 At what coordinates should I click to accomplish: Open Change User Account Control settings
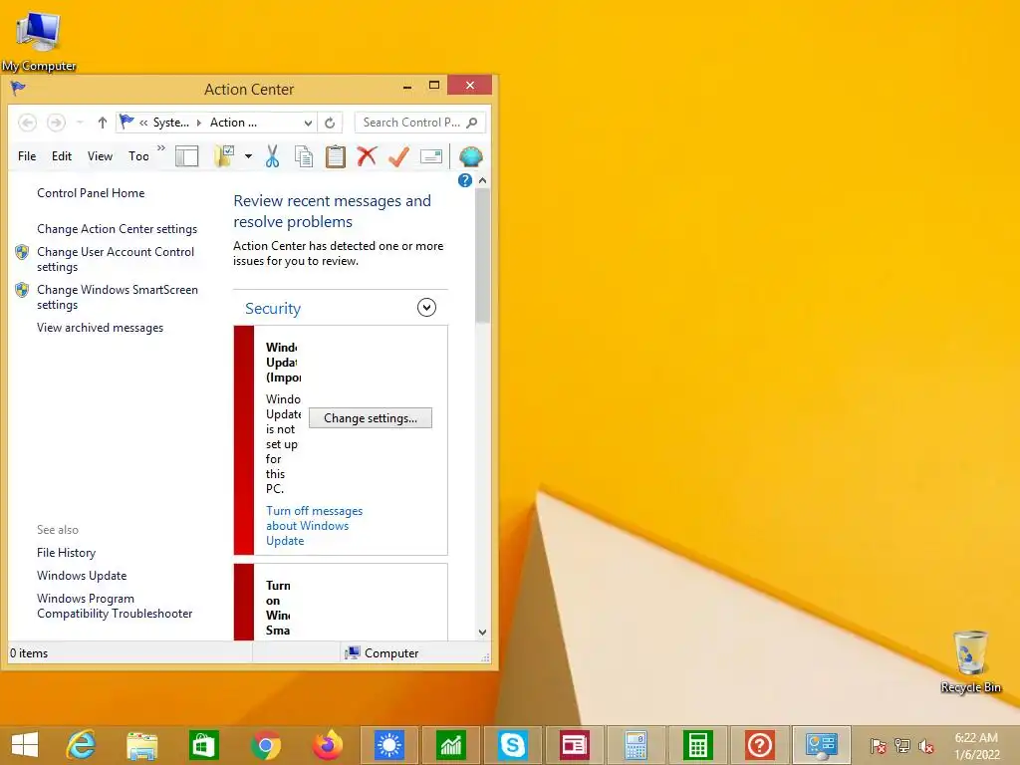[x=116, y=259]
